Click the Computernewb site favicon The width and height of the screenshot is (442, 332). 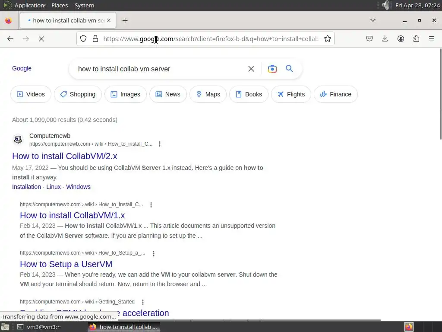(x=18, y=140)
